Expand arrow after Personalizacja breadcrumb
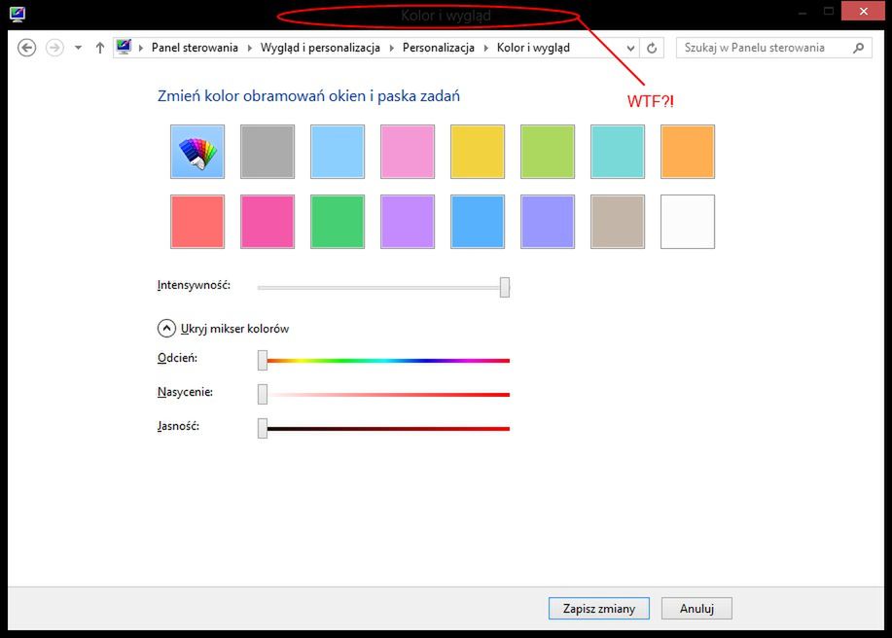Screen dimensions: 892x638 (x=485, y=48)
